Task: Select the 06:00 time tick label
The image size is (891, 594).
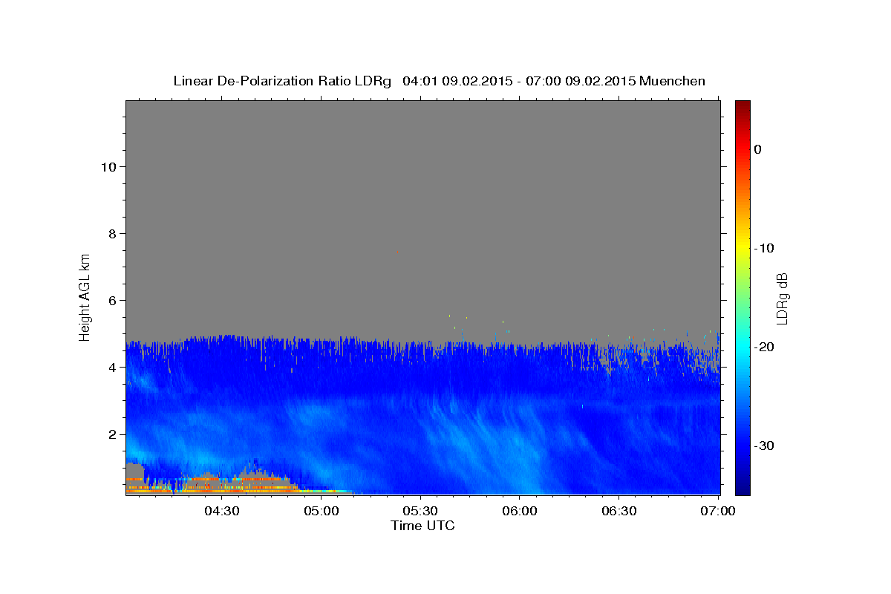Action: tap(520, 512)
